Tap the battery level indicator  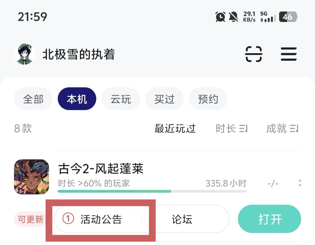288,17
